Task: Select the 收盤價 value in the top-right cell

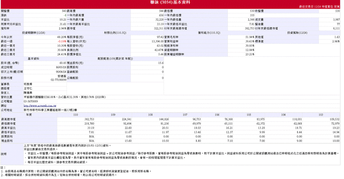Action: coord(337,11)
